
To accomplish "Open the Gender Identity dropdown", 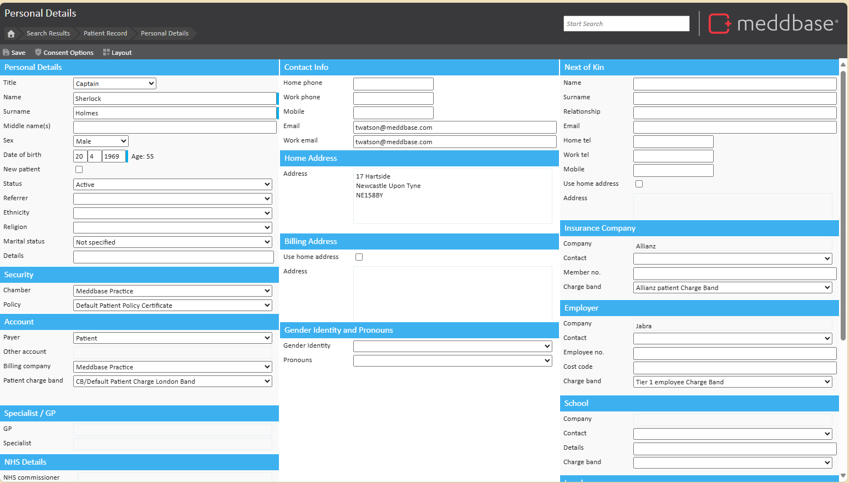I will pos(453,347).
